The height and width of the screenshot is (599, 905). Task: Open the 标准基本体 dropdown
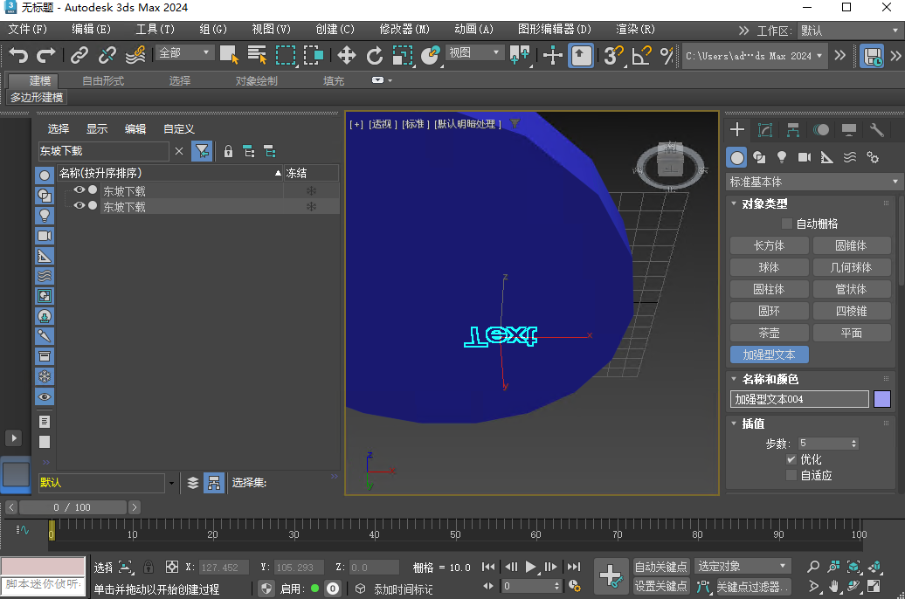click(x=811, y=181)
